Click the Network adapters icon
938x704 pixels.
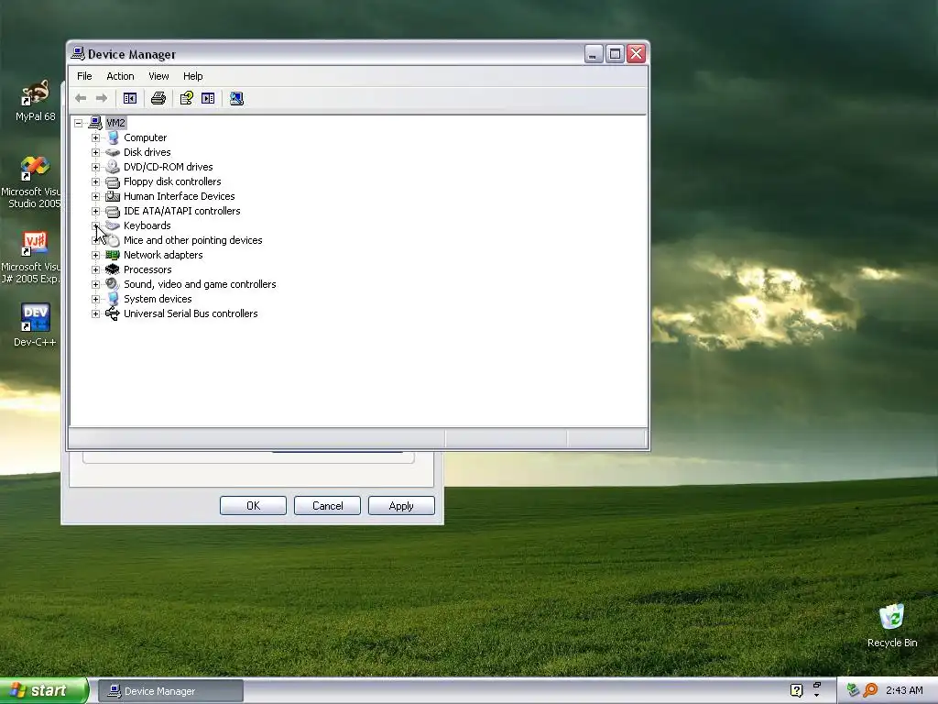[x=113, y=255]
